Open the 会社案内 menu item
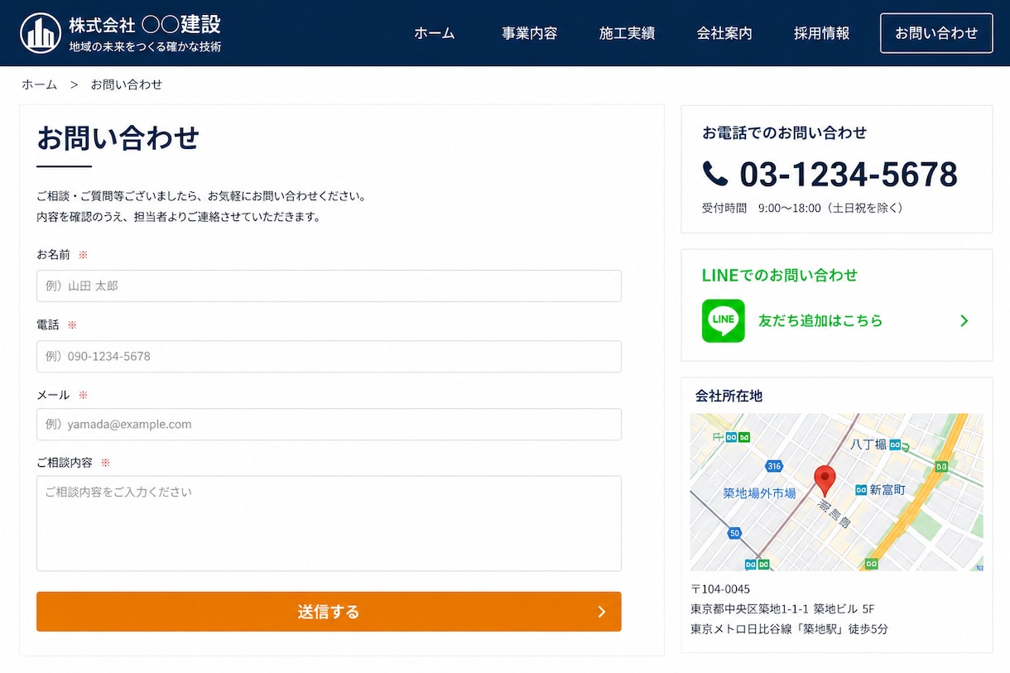The height and width of the screenshot is (673, 1010). 724,33
